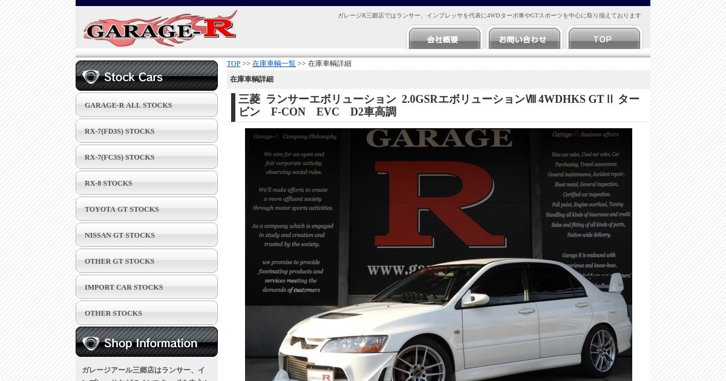Click the Lancer Evolution car photo
Image resolution: width=726 pixels, height=381 pixels.
point(439,255)
